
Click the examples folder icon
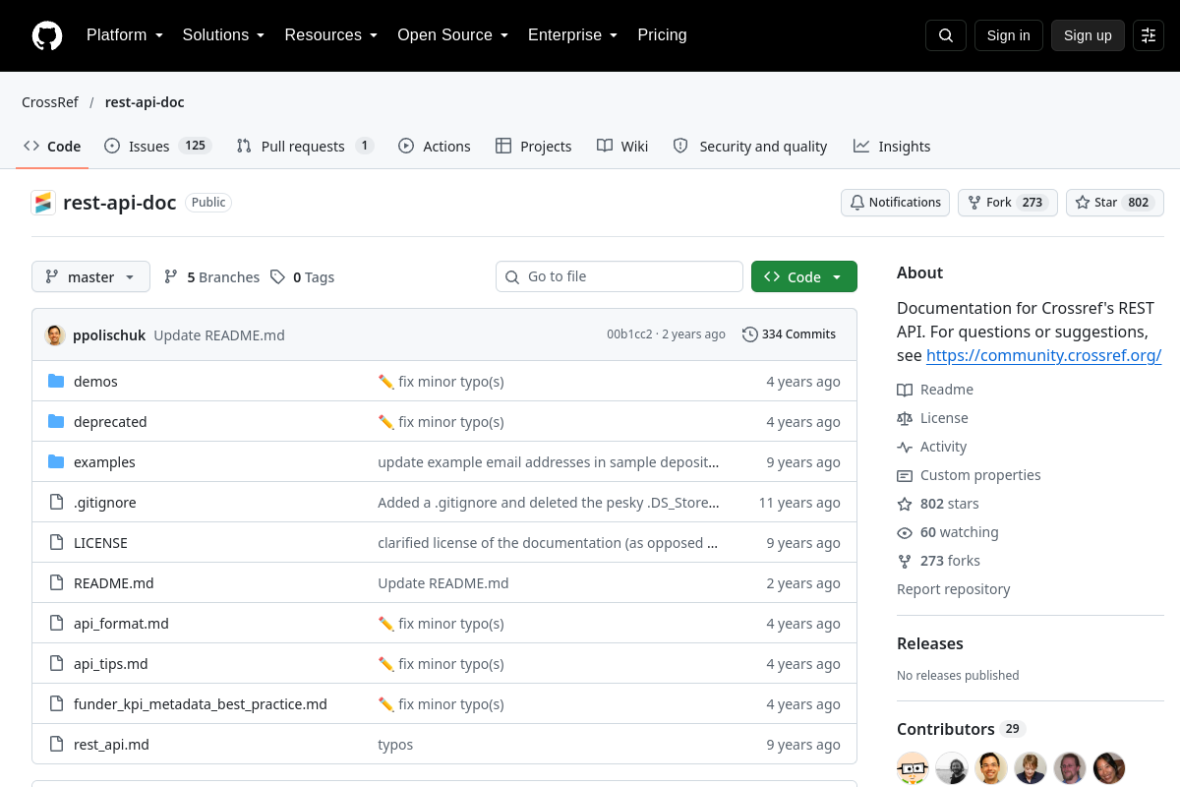pyautogui.click(x=56, y=461)
